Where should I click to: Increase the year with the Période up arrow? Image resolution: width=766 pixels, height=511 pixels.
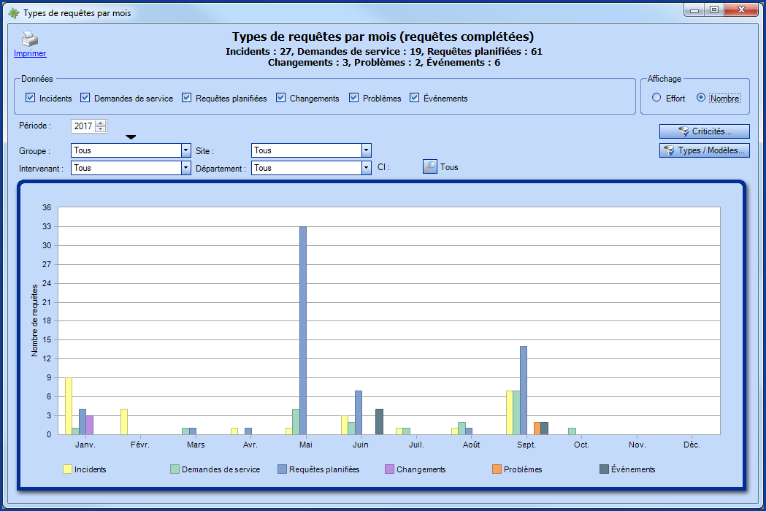click(100, 123)
